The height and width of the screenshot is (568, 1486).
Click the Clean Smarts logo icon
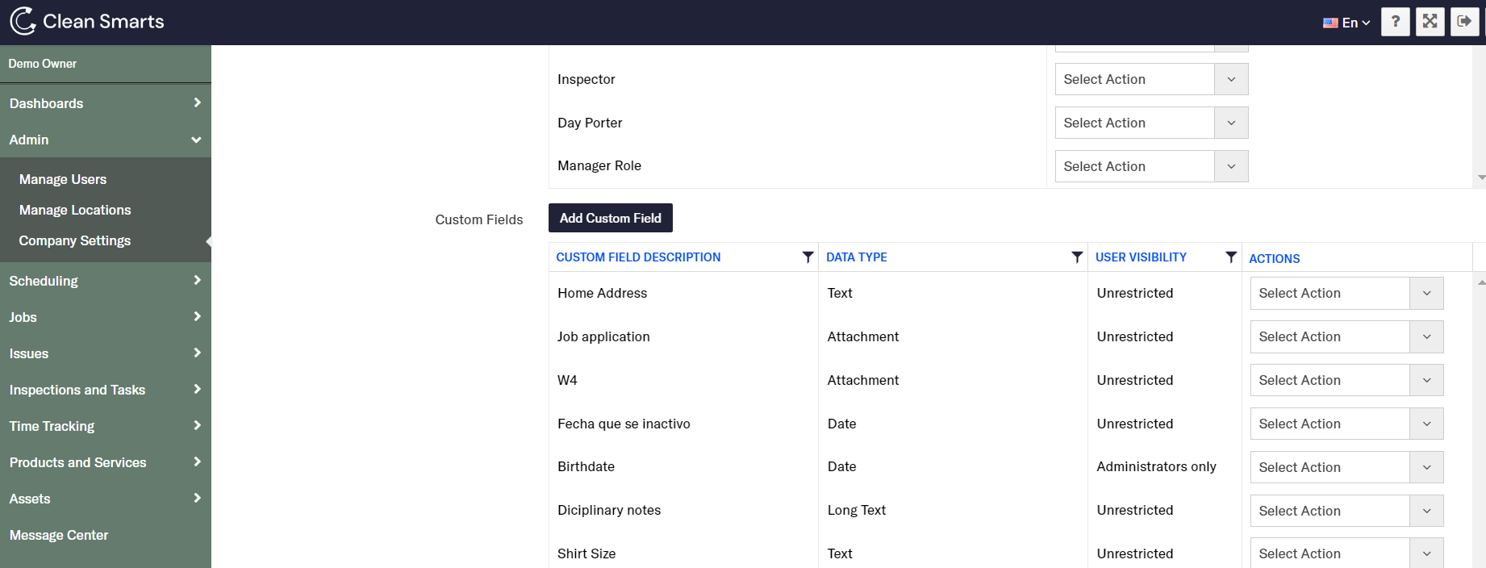(x=23, y=22)
